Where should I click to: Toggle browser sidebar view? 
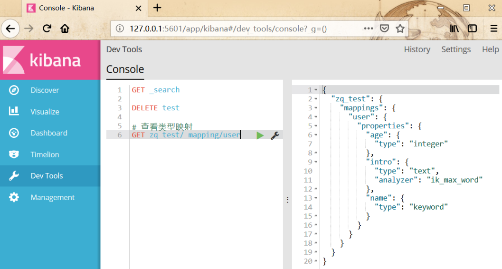tap(472, 29)
